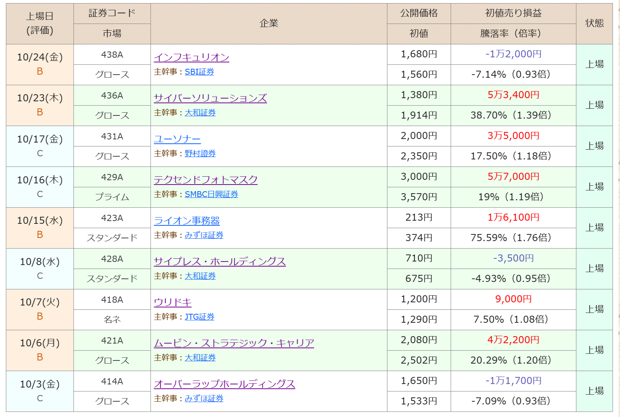
Task: Click 大和証券 link under サイプレス・ホールディングス
Action: pos(200,276)
